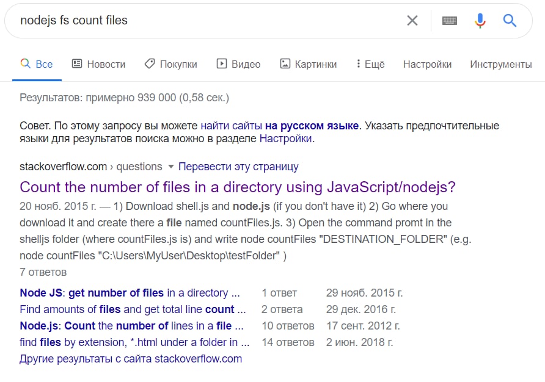Image resolution: width=545 pixels, height=382 pixels.
Task: Follow the 'найти сайты на русском языке' link
Action: click(279, 125)
